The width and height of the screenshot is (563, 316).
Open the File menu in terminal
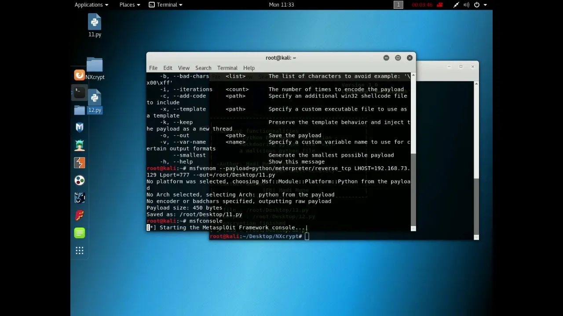(x=153, y=68)
